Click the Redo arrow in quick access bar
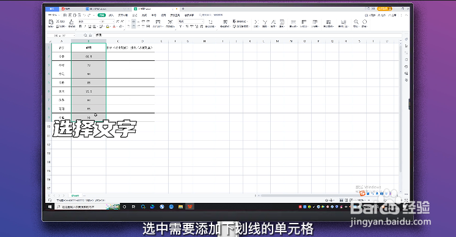This screenshot has height=237, width=456. coord(89,15)
